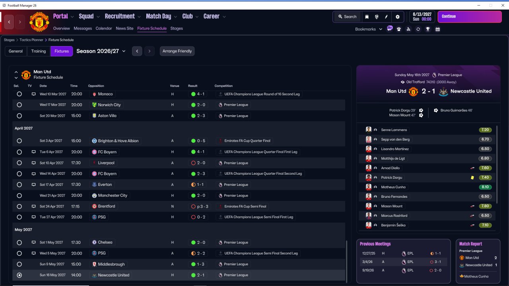Click the Continue button
Image resolution: width=509 pixels, height=286 pixels.
tap(470, 17)
